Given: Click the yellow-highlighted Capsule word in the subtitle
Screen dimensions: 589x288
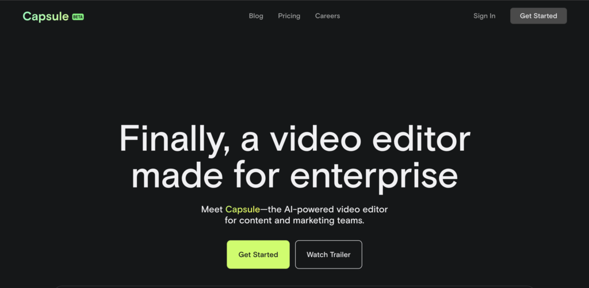Looking at the screenshot, I should pos(242,209).
